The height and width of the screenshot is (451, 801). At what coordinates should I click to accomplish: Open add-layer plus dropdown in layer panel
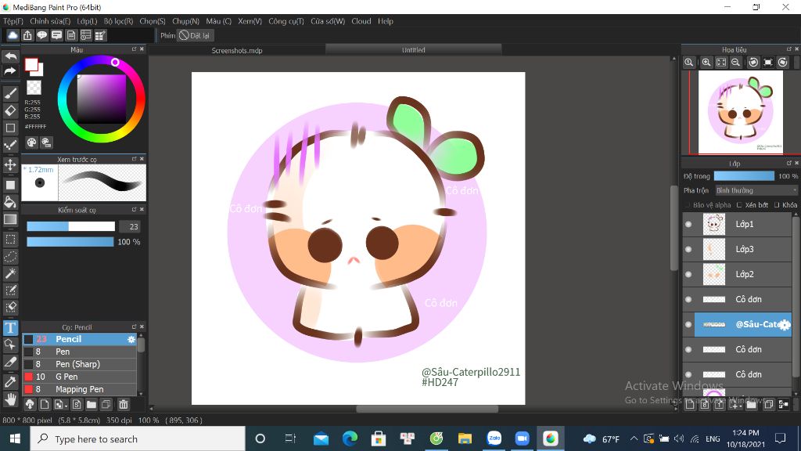pyautogui.click(x=735, y=405)
